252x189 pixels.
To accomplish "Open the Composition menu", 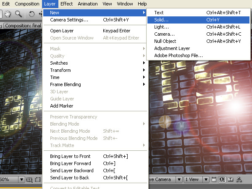I will [x=27, y=4].
